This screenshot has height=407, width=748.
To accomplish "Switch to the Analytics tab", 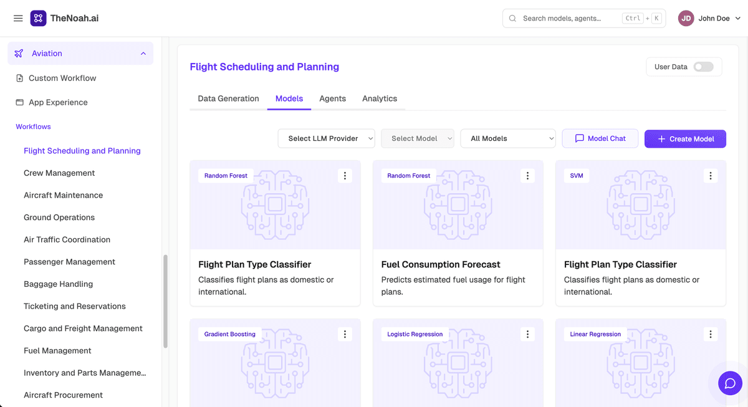I will point(380,98).
